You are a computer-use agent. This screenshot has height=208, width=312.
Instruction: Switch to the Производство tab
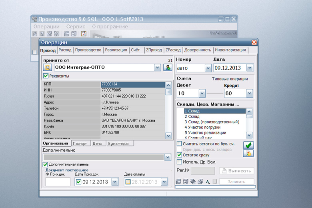[x=88, y=50]
